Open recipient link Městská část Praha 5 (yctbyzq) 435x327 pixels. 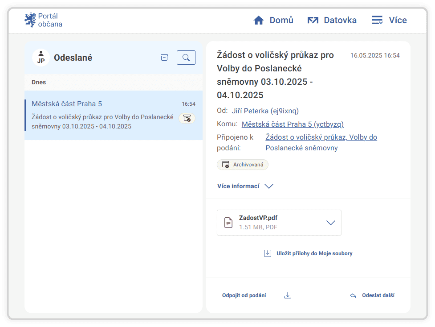(293, 124)
